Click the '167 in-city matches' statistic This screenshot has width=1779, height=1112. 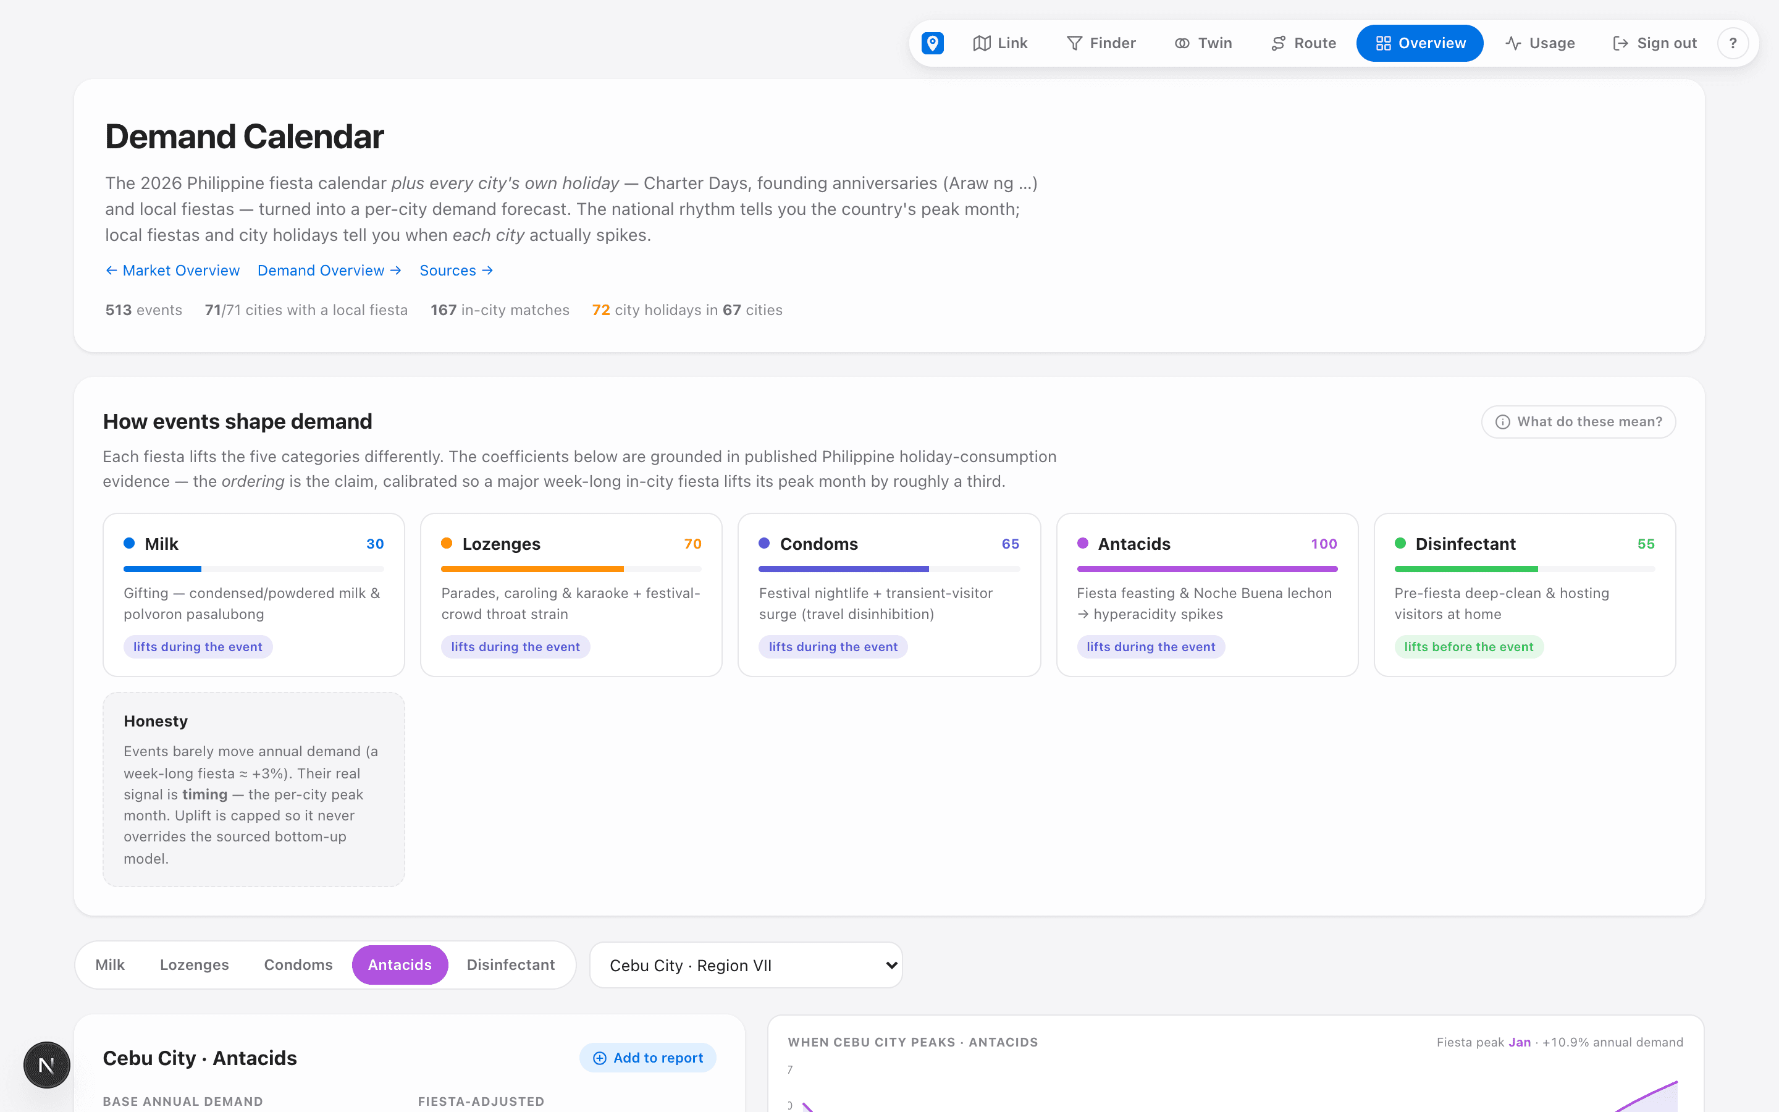point(500,310)
